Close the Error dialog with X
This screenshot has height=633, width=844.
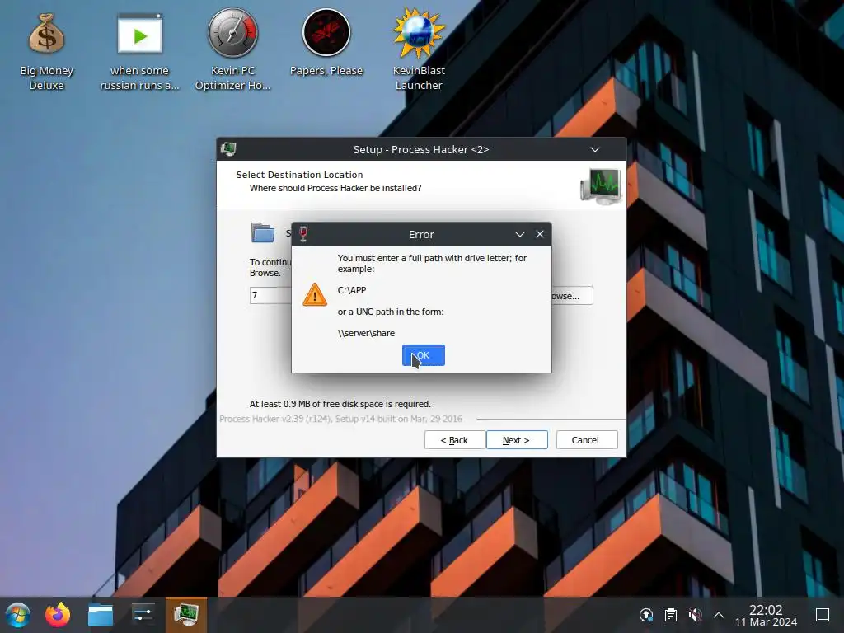[539, 234]
